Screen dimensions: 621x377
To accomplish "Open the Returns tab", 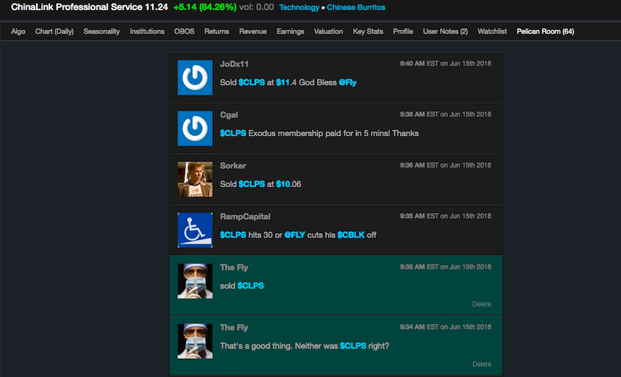I will (x=217, y=31).
